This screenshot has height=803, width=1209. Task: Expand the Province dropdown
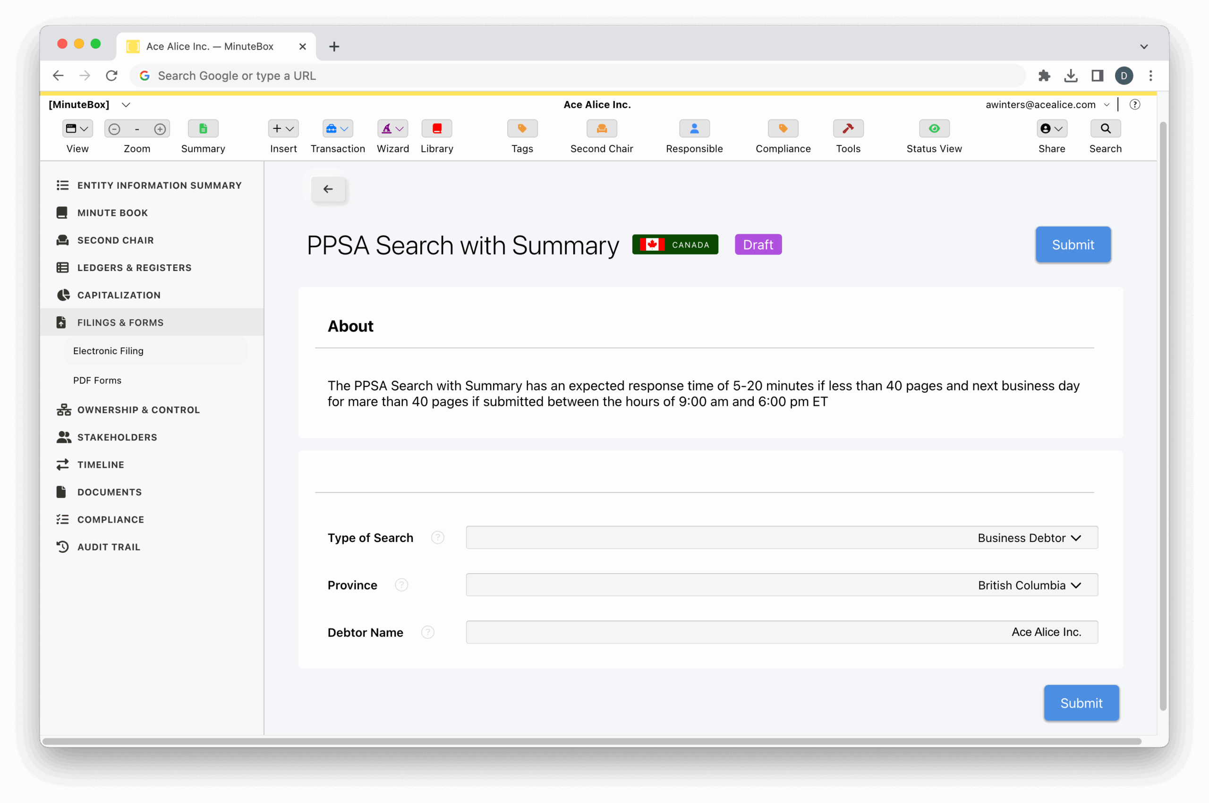781,585
